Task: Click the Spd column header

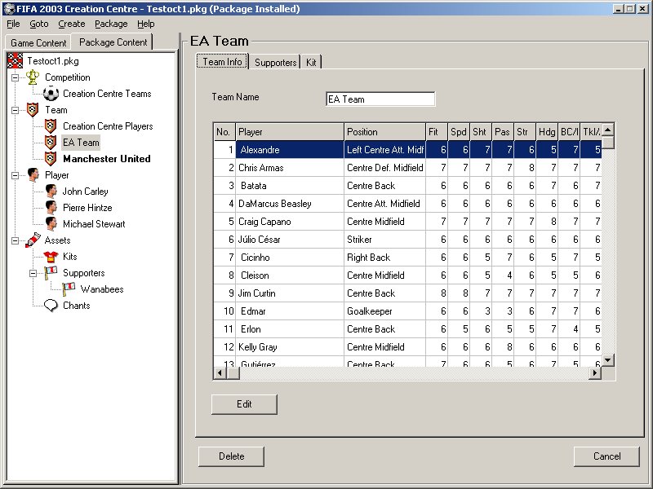Action: coord(459,132)
